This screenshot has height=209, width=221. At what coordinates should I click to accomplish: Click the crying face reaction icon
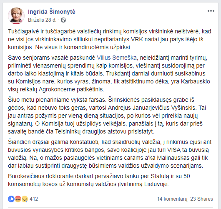tap(25, 199)
